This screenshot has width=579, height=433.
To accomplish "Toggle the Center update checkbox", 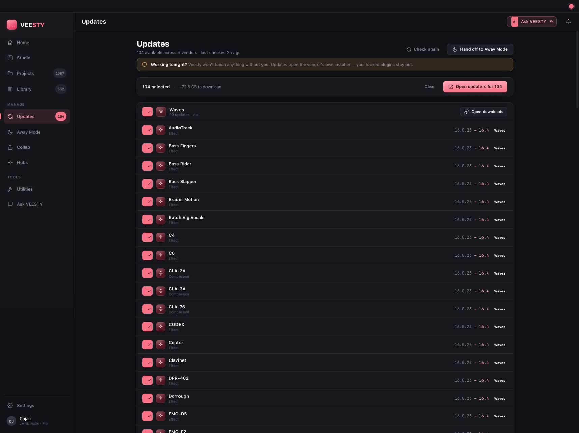I will coord(147,345).
